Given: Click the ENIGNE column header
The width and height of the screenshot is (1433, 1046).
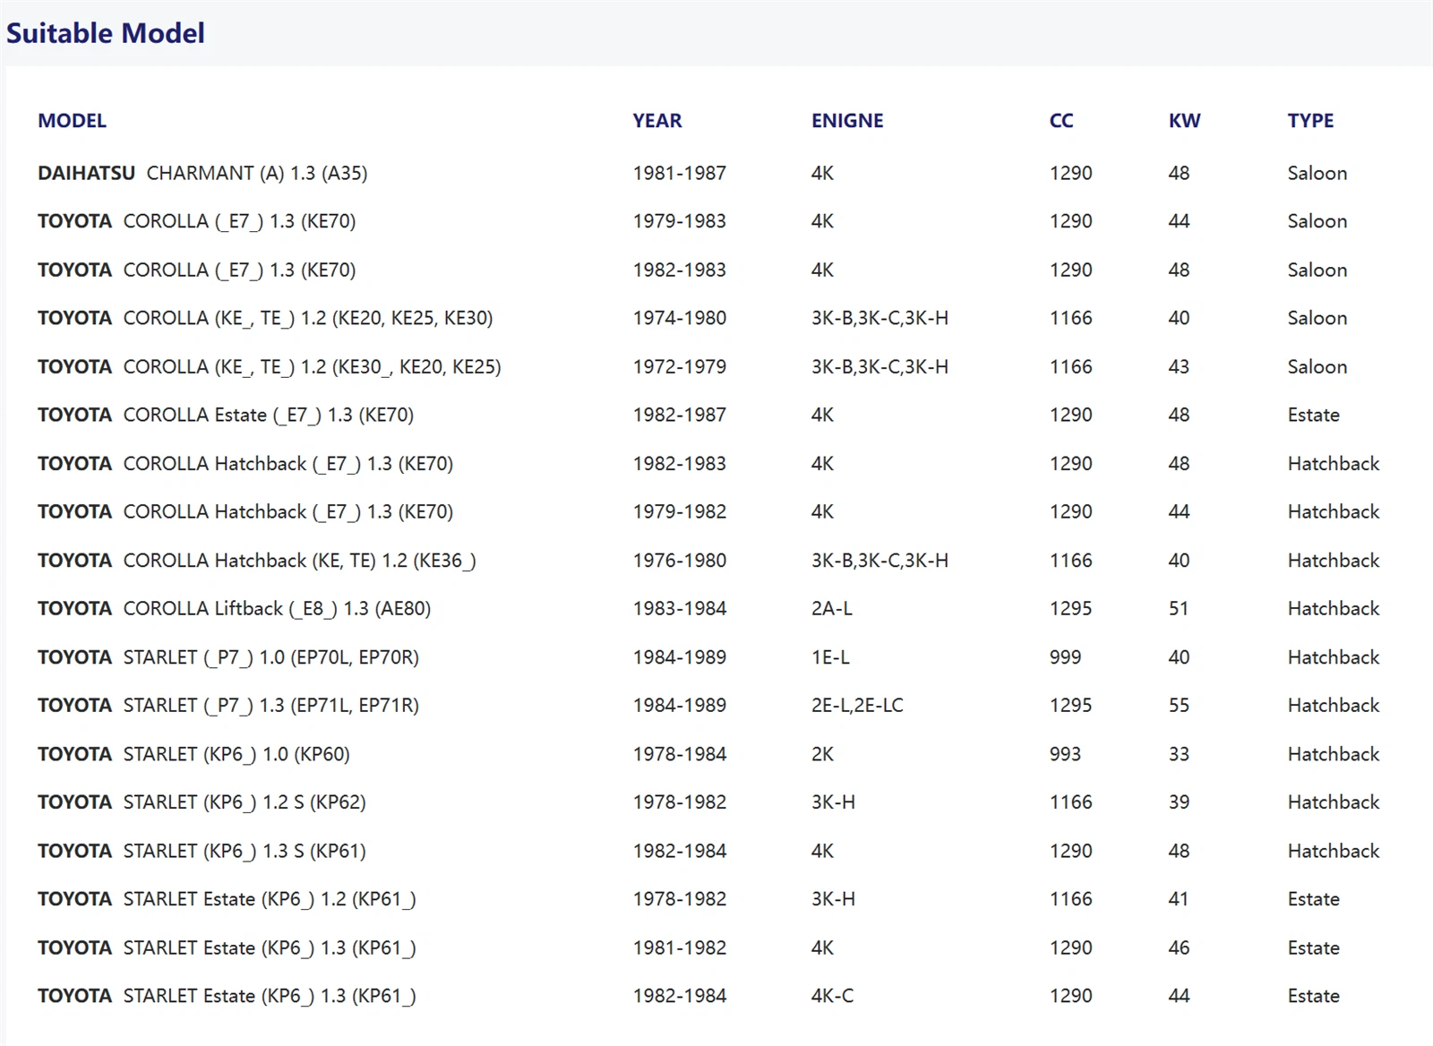Looking at the screenshot, I should 847,121.
